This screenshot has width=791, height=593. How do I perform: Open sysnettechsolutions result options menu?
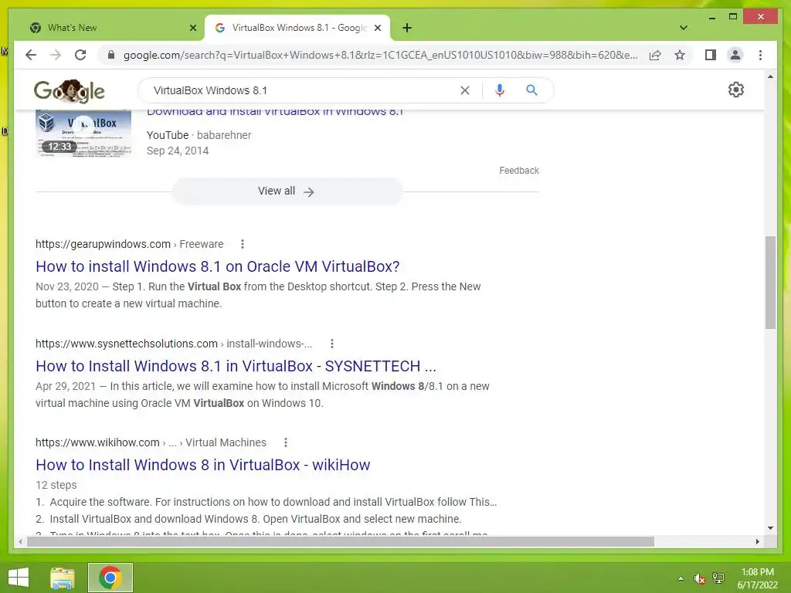coord(332,344)
